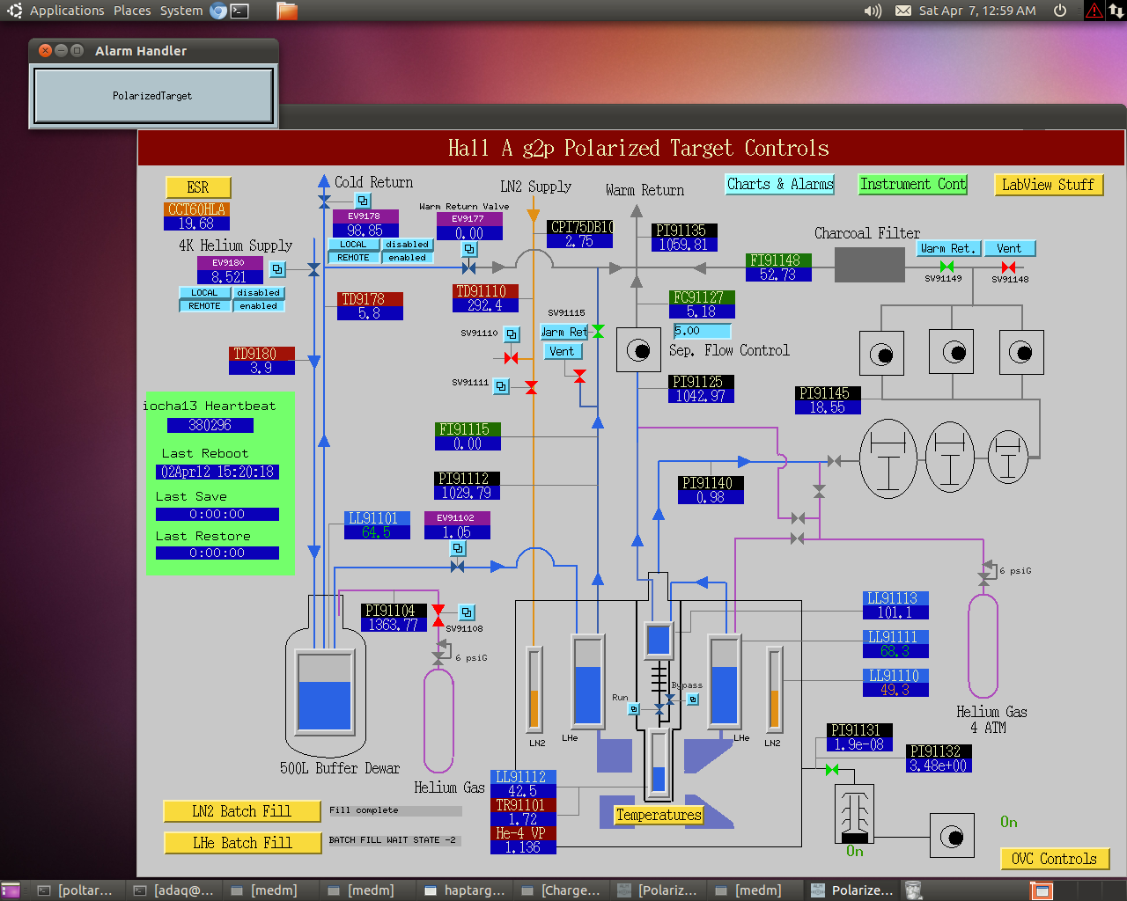The height and width of the screenshot is (901, 1127).
Task: Open related display icon above SV91108
Action: coord(468,612)
